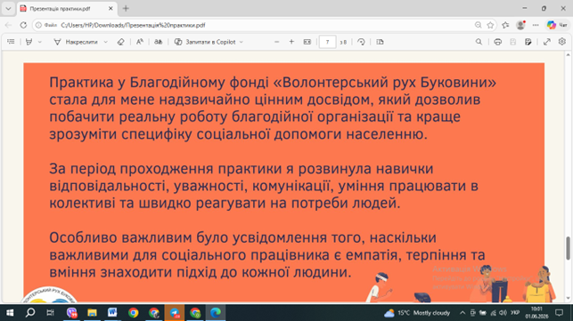Click the page number field

(327, 42)
